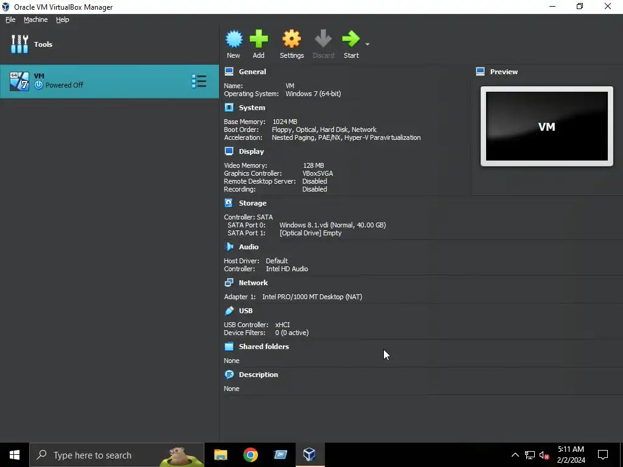Open the Windows Start button

15,455
